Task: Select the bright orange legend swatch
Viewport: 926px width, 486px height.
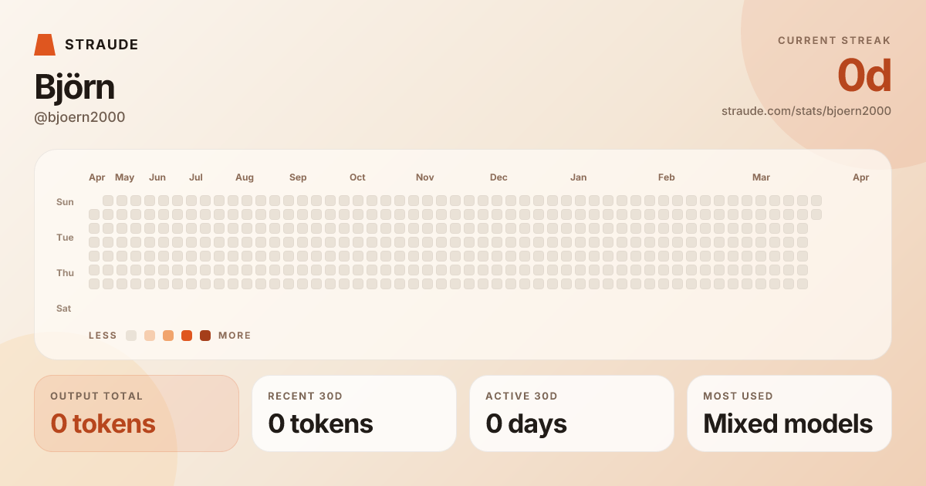Action: coord(187,336)
